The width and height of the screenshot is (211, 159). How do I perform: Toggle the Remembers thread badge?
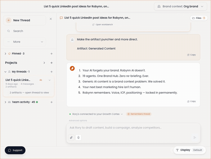[x=139, y=114]
